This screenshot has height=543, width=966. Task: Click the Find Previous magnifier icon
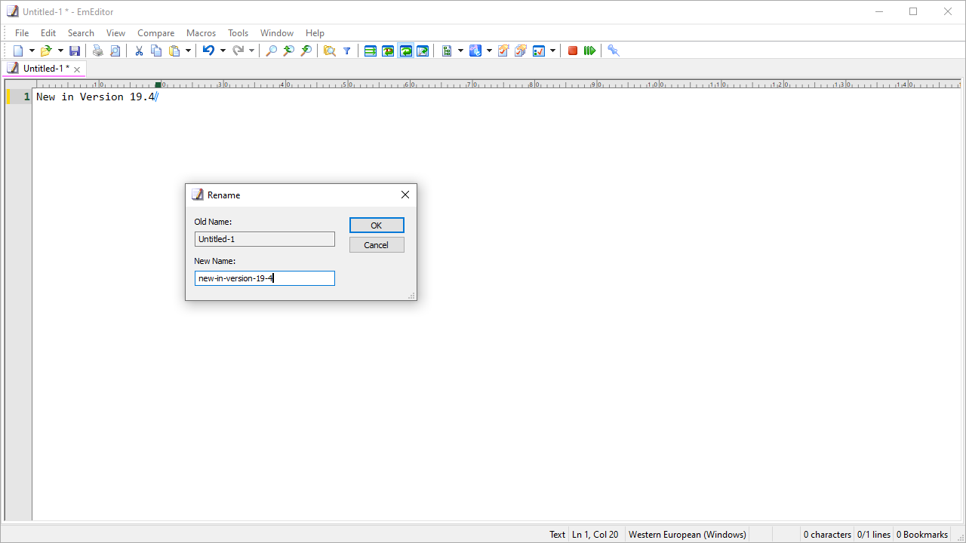coord(306,51)
